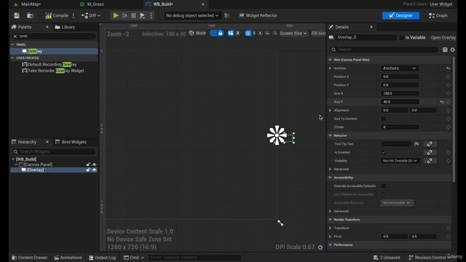Clear the palette search with the X icon
The height and width of the screenshot is (262, 466).
pos(15,36)
